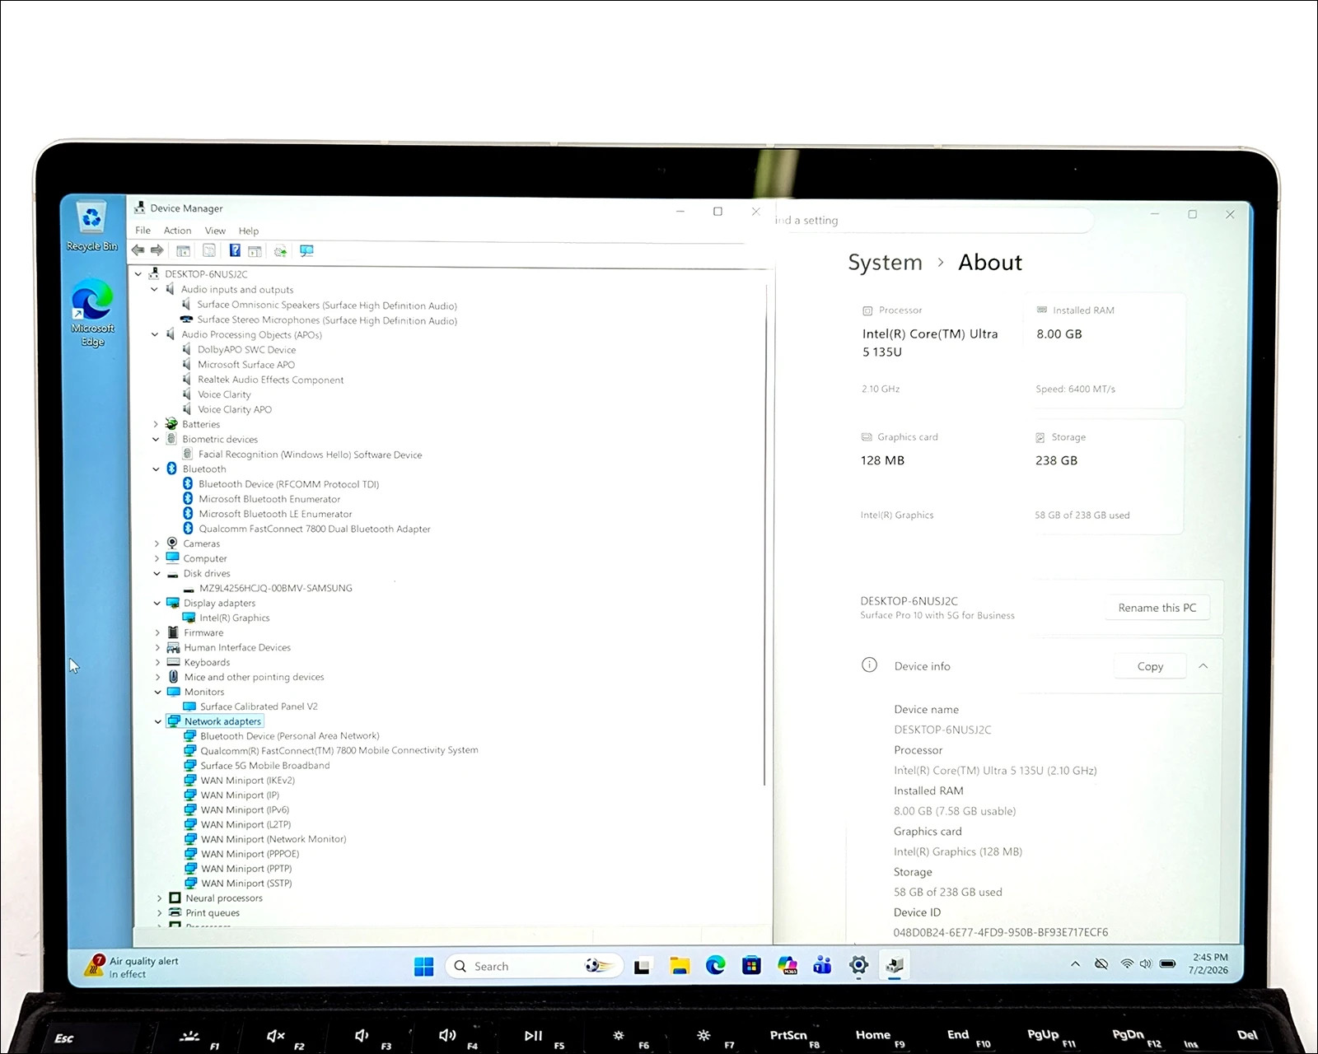The width and height of the screenshot is (1318, 1054).
Task: Select the MZ9L4256HCJQ-00BMV-SAMSUNG disk drive
Action: pos(276,588)
